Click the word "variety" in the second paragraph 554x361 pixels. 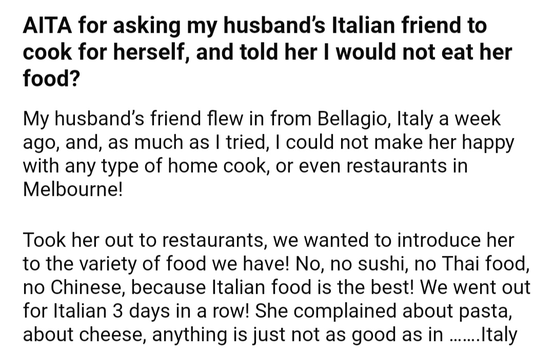(113, 264)
